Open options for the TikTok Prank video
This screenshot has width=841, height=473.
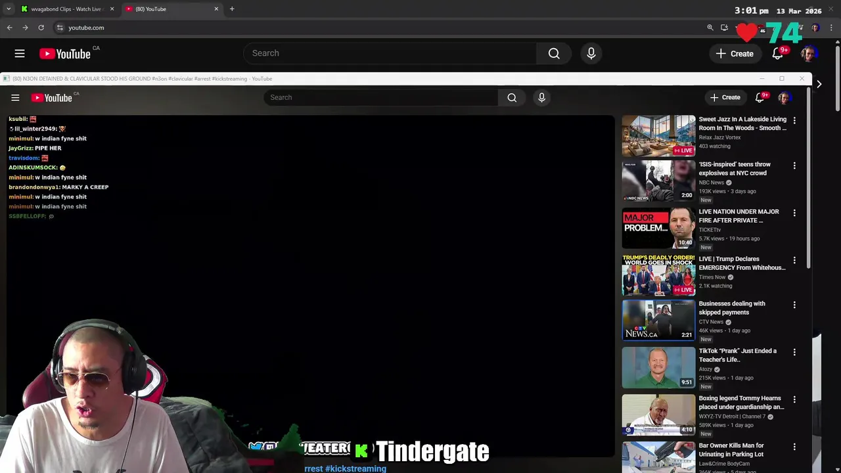click(794, 352)
